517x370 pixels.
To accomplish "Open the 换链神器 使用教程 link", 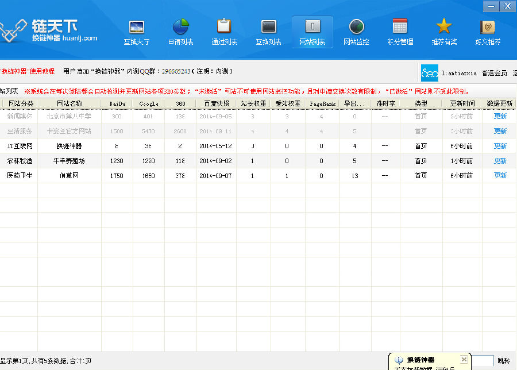I will (28, 71).
